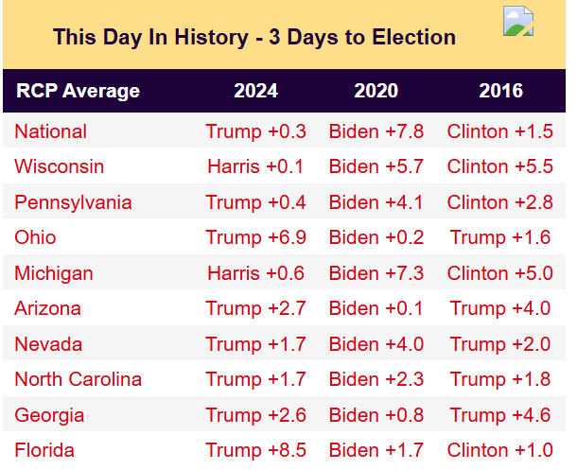Viewport: 577px width, 470px height.
Task: Click the North Carolina link
Action: [79, 379]
